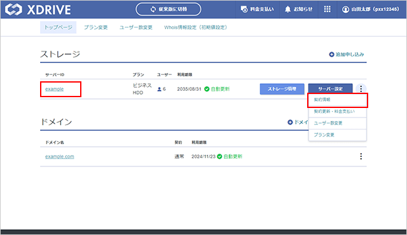The image size is (407, 235).
Task: Click the 自動更新 status of example.com domain
Action: click(x=230, y=156)
